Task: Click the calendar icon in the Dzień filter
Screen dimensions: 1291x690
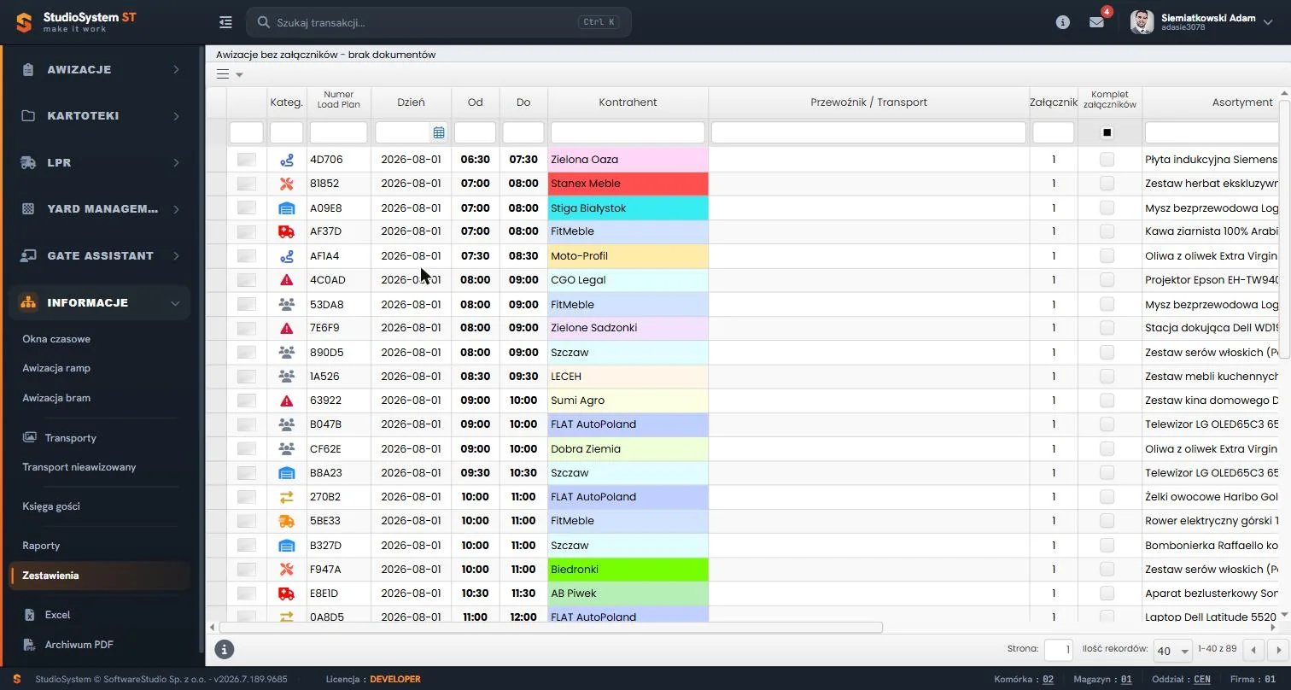Action: coord(439,132)
